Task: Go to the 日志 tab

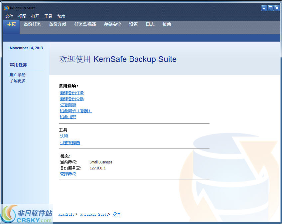Action: [150, 24]
